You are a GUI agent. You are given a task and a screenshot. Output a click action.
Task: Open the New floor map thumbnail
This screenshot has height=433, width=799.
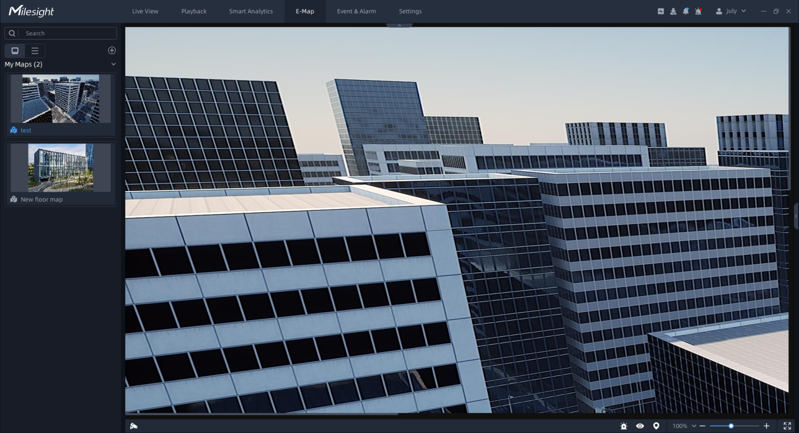click(61, 168)
